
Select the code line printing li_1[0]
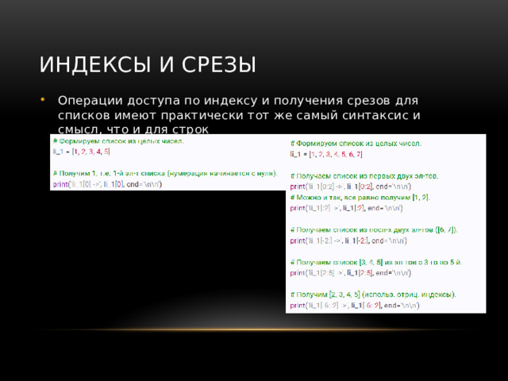pos(107,184)
